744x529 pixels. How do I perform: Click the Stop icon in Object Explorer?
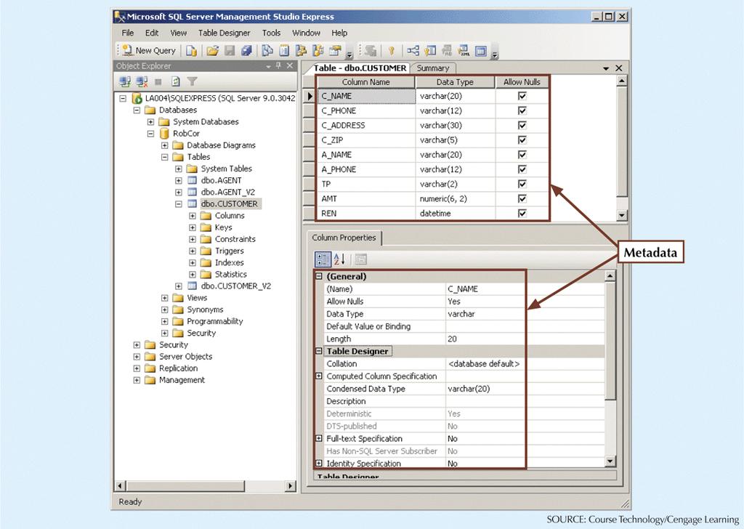tap(158, 81)
